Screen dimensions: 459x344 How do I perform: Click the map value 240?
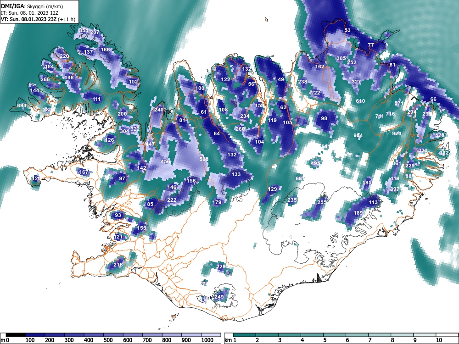pyautogui.click(x=159, y=110)
